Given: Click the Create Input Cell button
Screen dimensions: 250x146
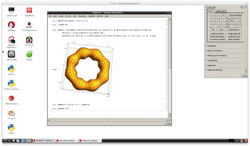Looking at the screenshot, I should pyautogui.click(x=234, y=33).
